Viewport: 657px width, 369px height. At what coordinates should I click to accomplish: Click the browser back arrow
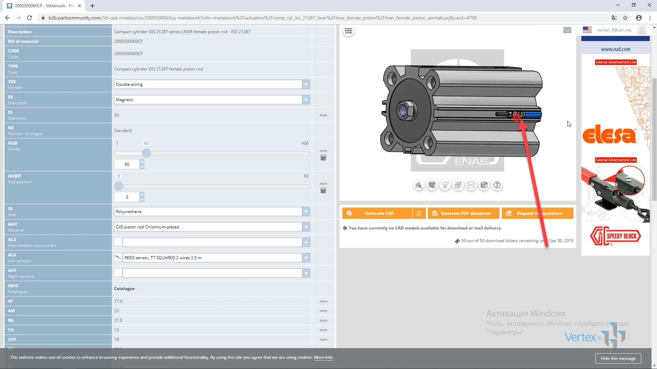pos(8,18)
